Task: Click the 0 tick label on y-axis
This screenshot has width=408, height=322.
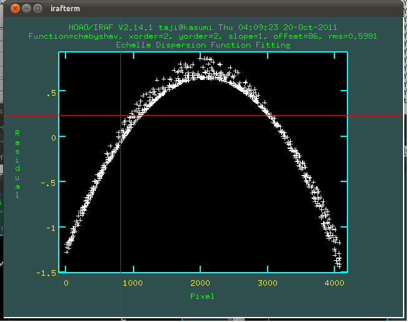Action: [x=54, y=138]
